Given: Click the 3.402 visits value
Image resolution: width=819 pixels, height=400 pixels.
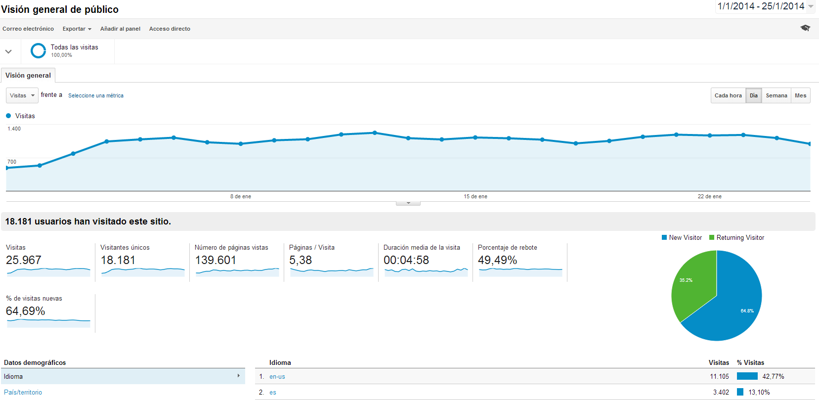Looking at the screenshot, I should click(721, 392).
